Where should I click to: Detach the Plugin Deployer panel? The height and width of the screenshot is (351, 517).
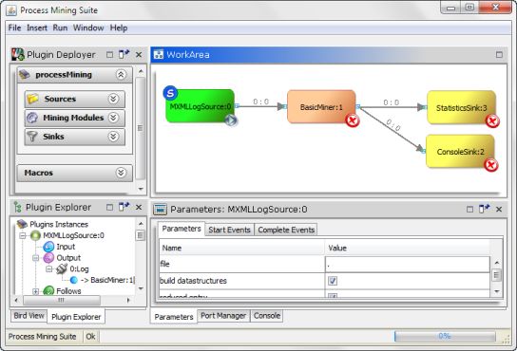124,54
